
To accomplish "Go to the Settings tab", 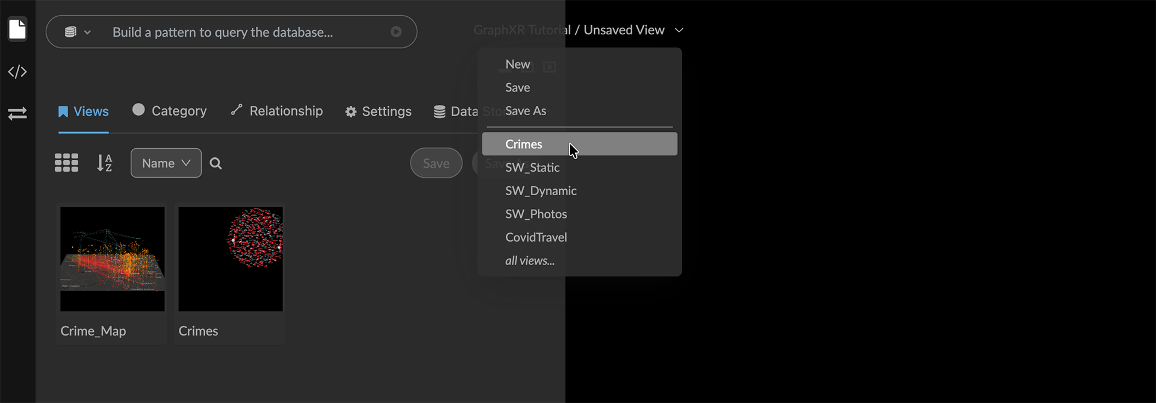I will (x=378, y=111).
